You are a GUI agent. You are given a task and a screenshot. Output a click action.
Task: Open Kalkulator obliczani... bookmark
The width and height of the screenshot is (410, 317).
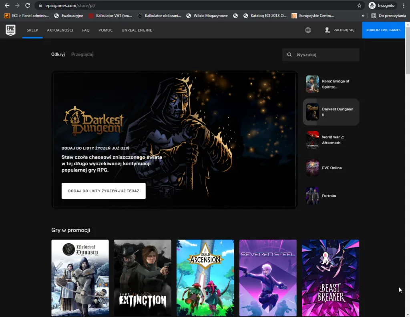point(159,16)
